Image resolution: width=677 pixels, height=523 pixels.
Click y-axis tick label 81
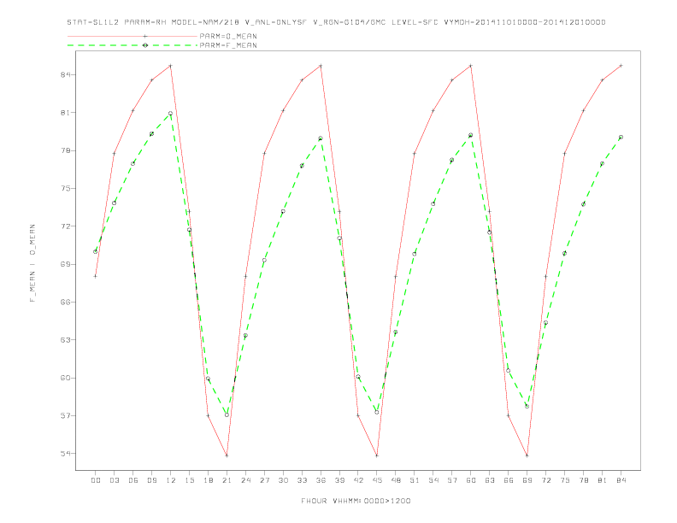(66, 113)
